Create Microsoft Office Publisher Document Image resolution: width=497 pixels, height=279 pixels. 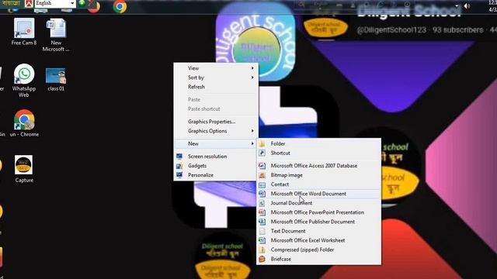point(318,222)
